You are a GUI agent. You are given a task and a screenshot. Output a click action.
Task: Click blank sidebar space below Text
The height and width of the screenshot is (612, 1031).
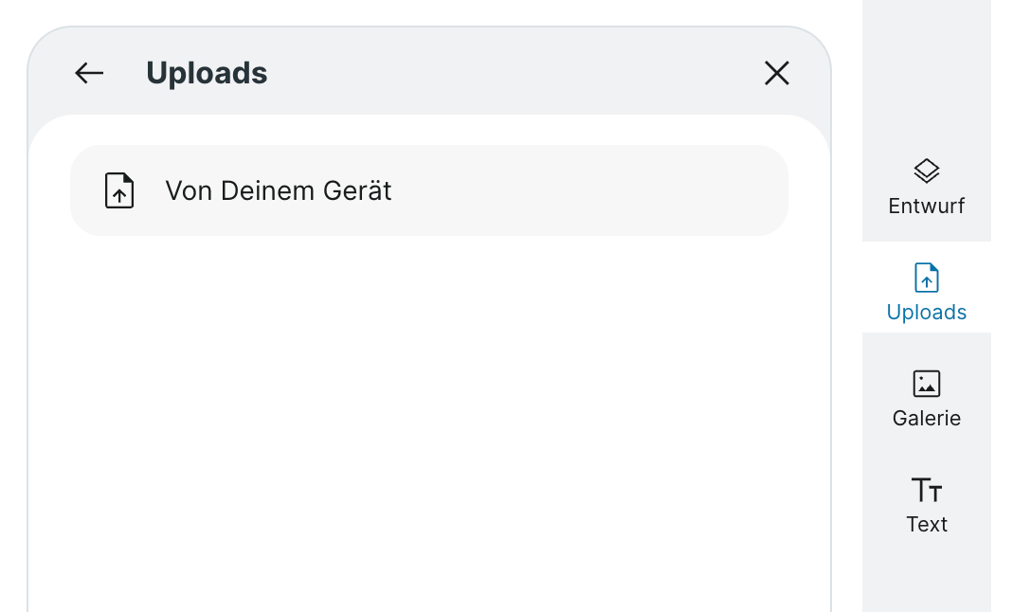[927, 578]
